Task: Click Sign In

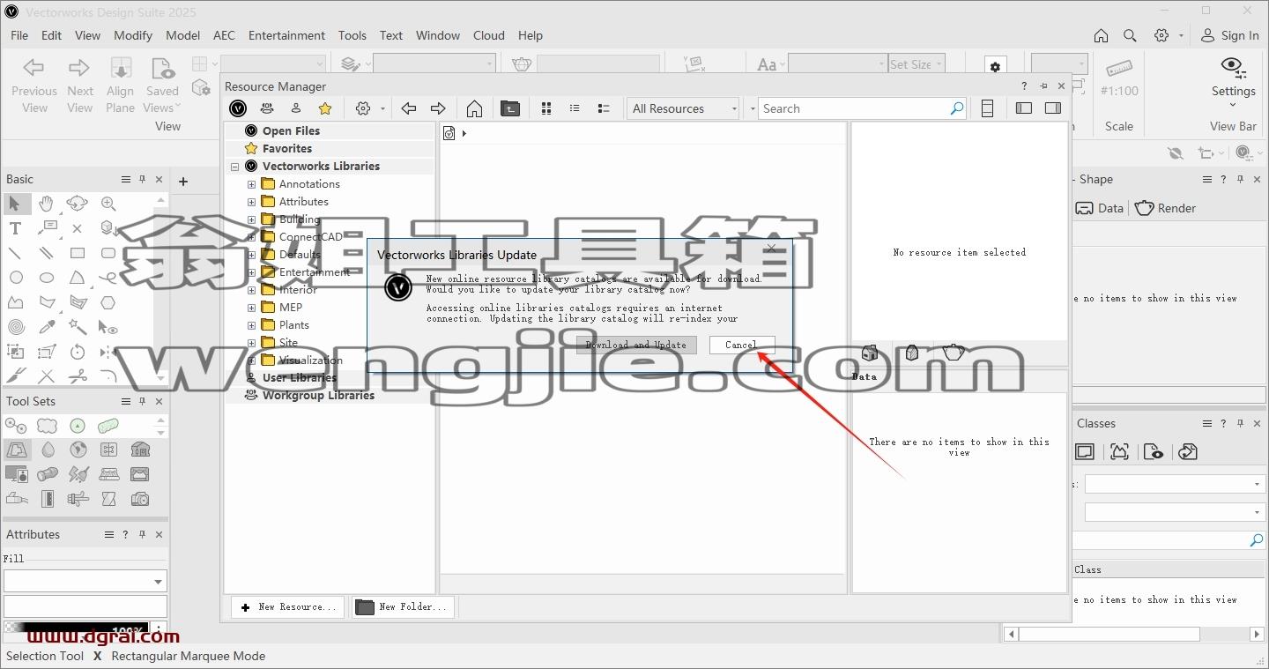Action: [x=1230, y=35]
